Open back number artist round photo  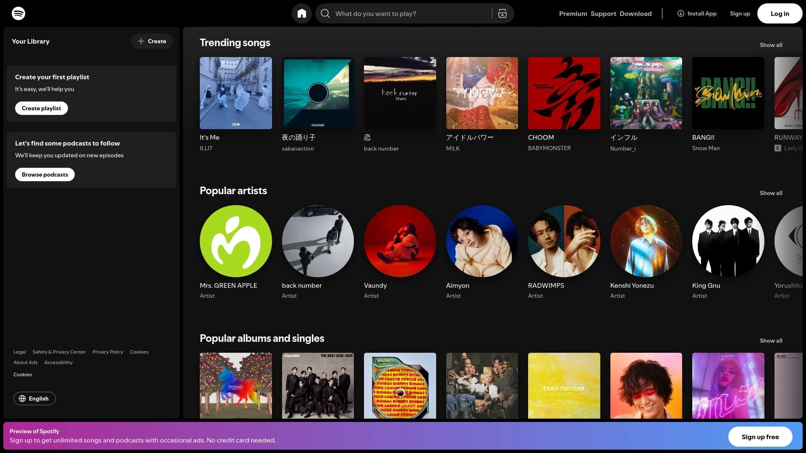(318, 241)
